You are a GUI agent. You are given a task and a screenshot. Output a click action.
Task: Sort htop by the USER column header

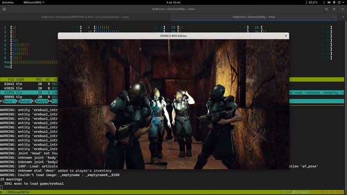(20, 80)
